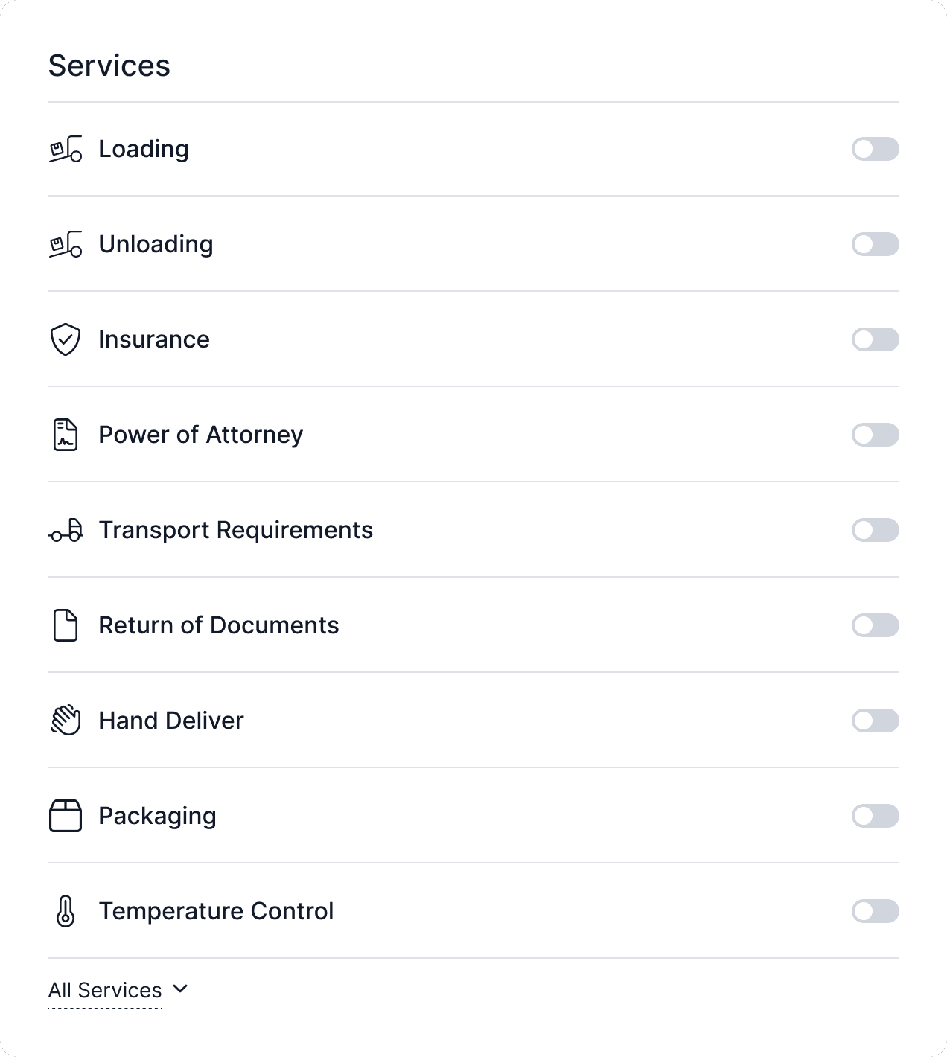Click the blank page icon for Return of Documents
Image resolution: width=947 pixels, height=1057 pixels.
66,625
